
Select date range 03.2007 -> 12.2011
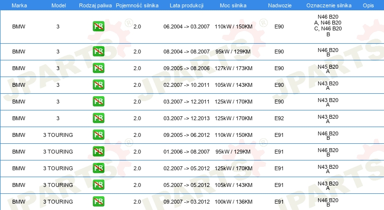tap(187, 102)
